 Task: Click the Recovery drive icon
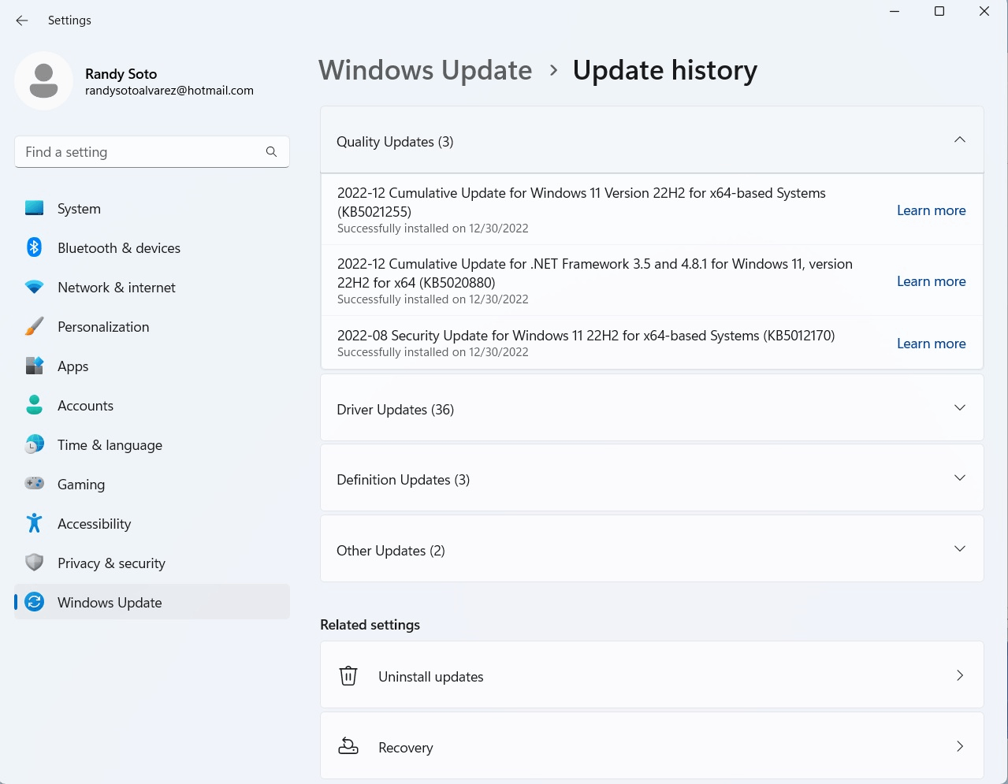tap(348, 746)
